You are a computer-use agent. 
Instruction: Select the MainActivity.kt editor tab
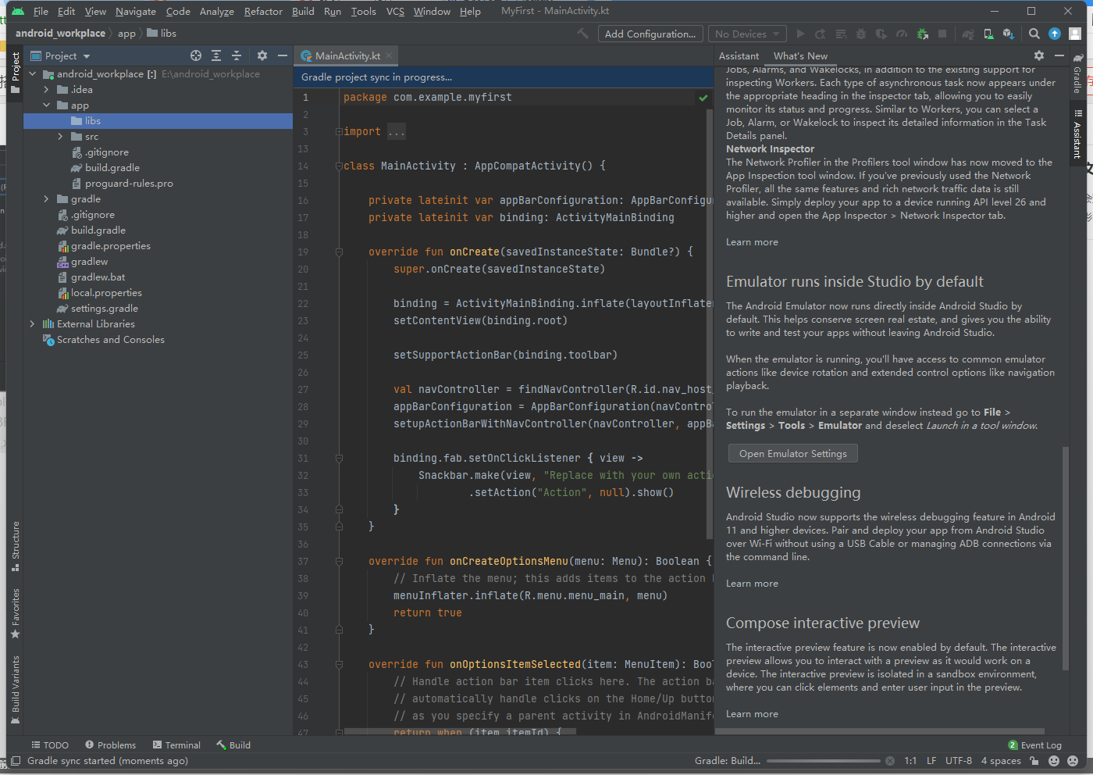347,55
